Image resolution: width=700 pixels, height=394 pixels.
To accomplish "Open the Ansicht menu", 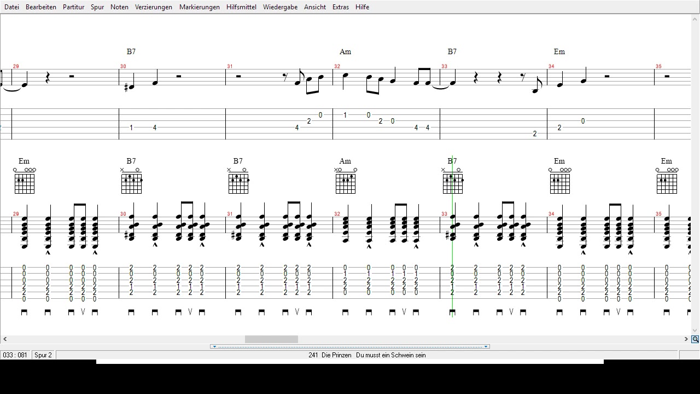I will [315, 7].
